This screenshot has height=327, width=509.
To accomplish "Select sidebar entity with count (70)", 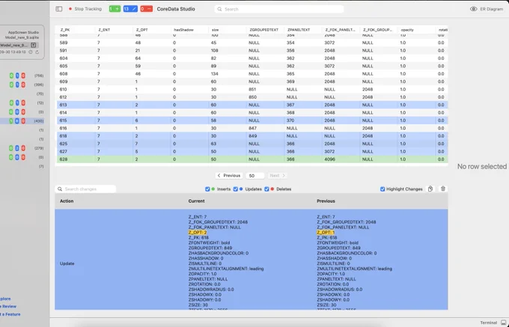I will click(22, 94).
